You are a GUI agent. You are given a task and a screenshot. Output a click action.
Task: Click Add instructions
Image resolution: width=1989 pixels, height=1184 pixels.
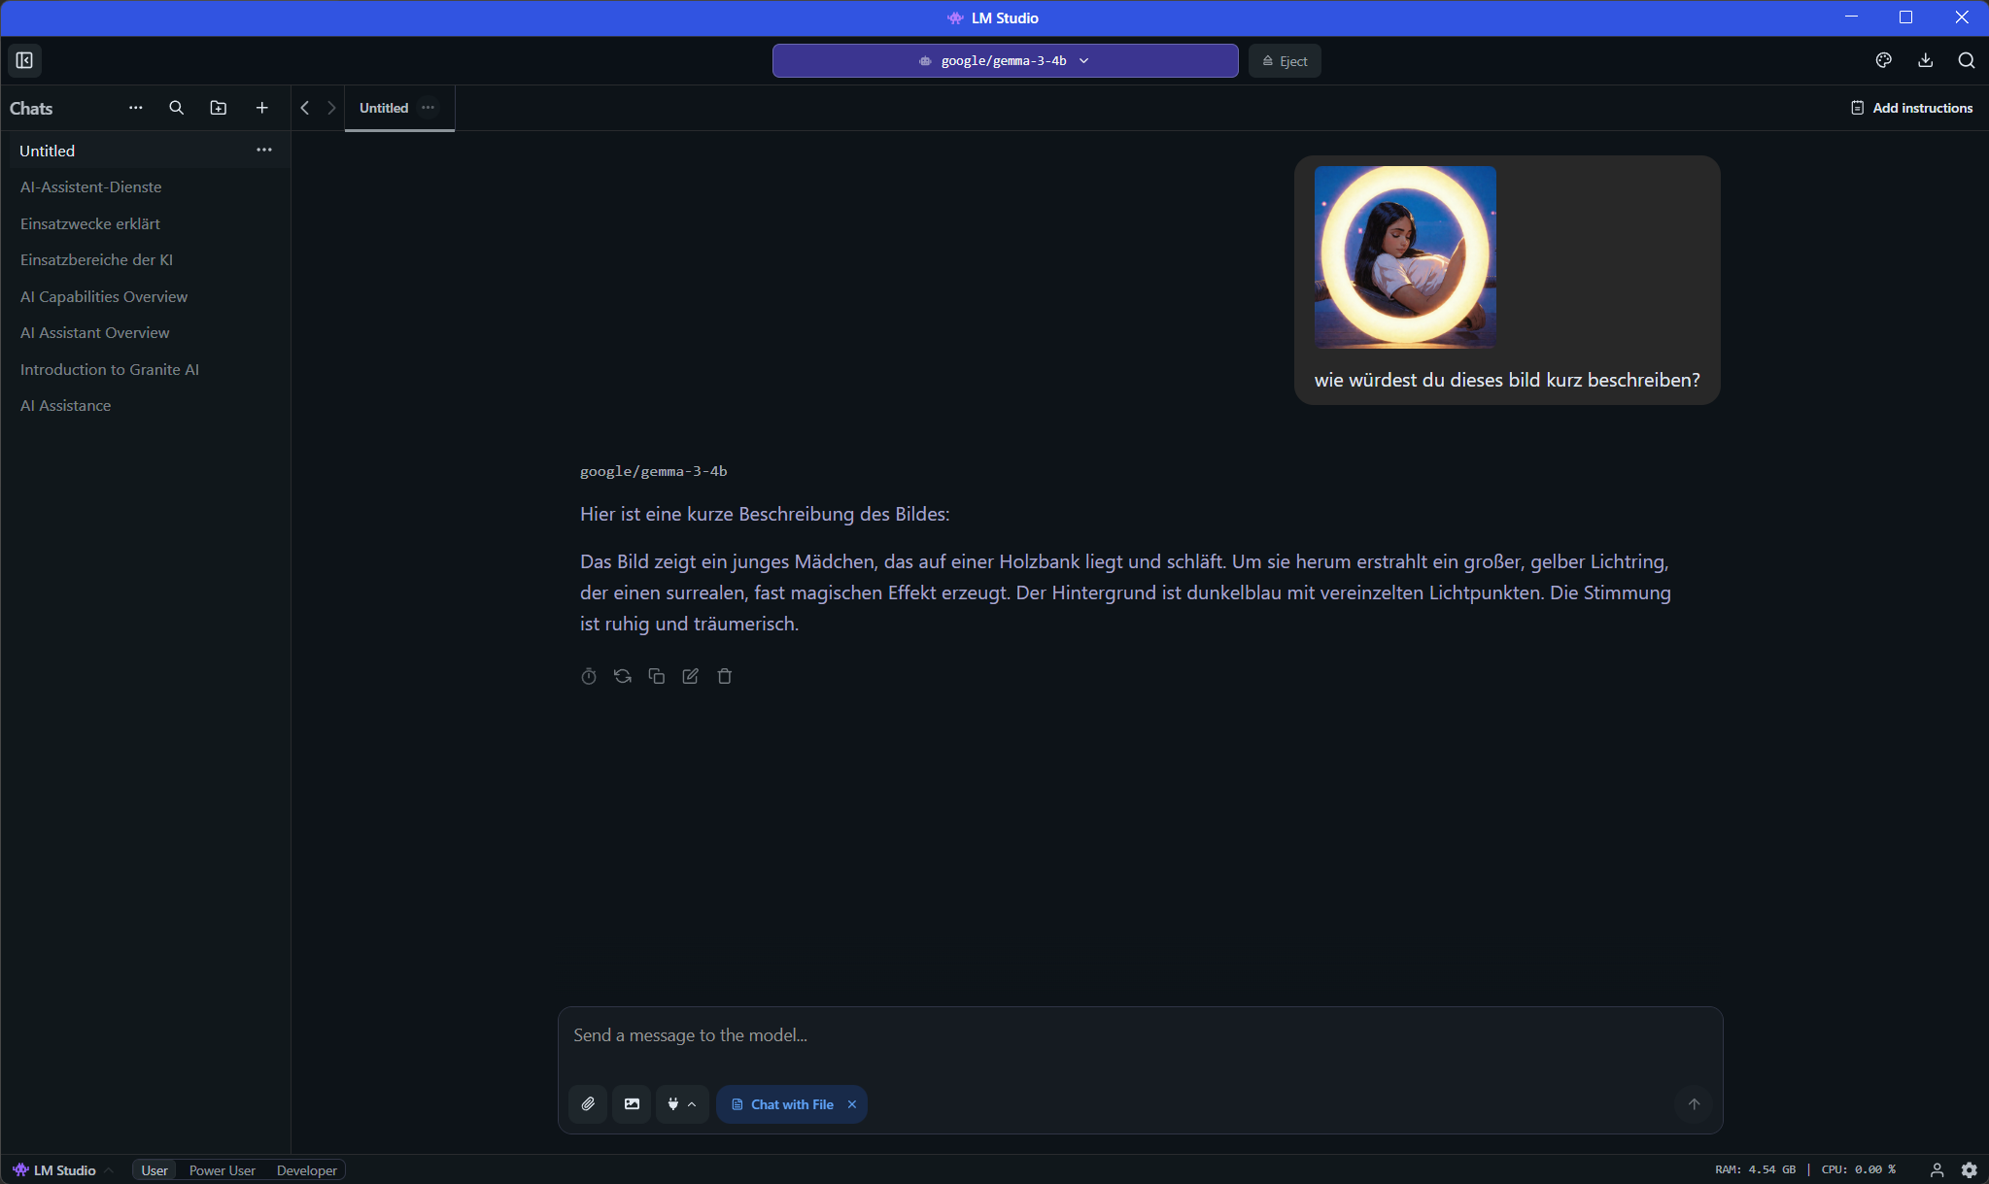click(x=1911, y=108)
